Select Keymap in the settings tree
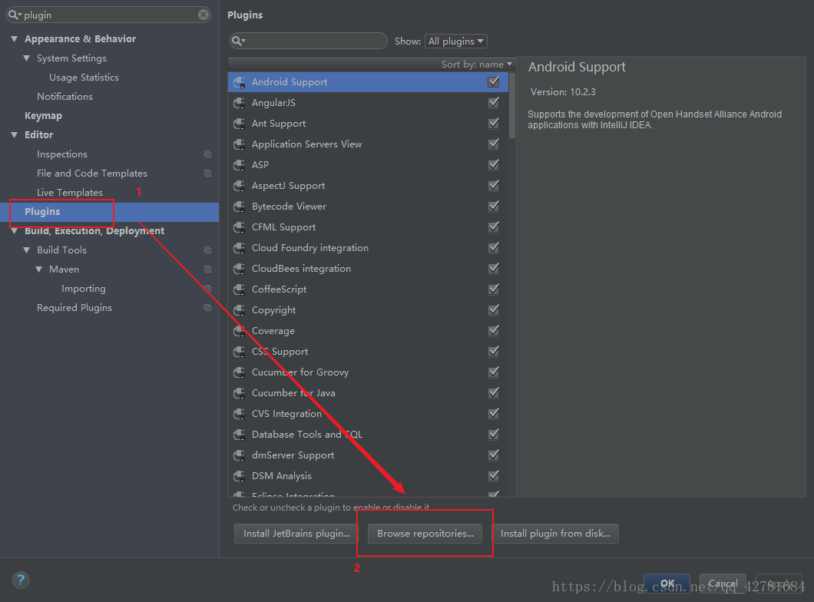This screenshot has height=602, width=814. (x=43, y=116)
